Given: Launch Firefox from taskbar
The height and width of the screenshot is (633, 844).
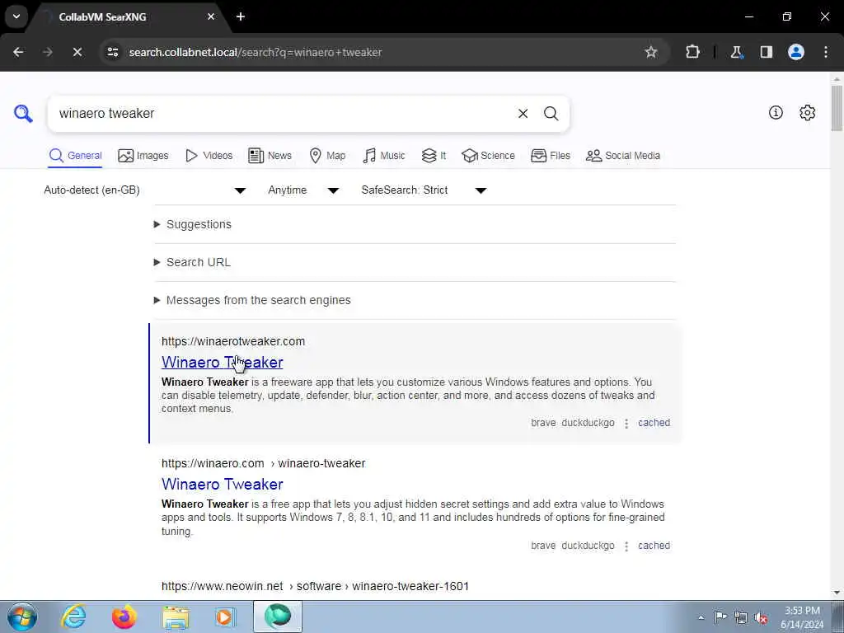Looking at the screenshot, I should (124, 617).
